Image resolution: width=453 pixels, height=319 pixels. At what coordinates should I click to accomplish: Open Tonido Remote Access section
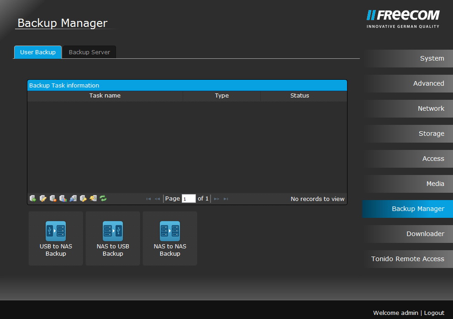(x=407, y=259)
